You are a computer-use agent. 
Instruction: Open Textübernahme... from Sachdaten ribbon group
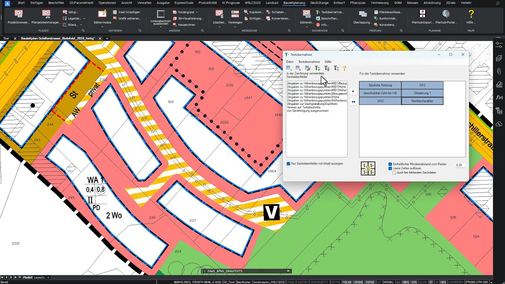pyautogui.click(x=330, y=12)
